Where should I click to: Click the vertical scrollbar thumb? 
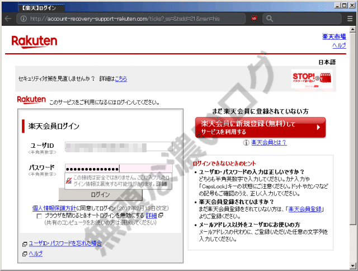(x=353, y=129)
